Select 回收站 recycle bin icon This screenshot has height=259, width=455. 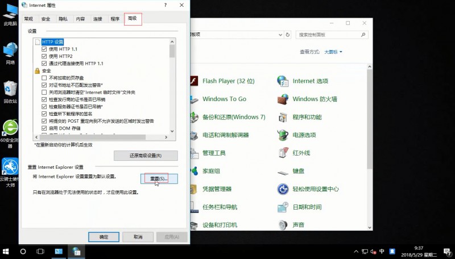coord(10,92)
